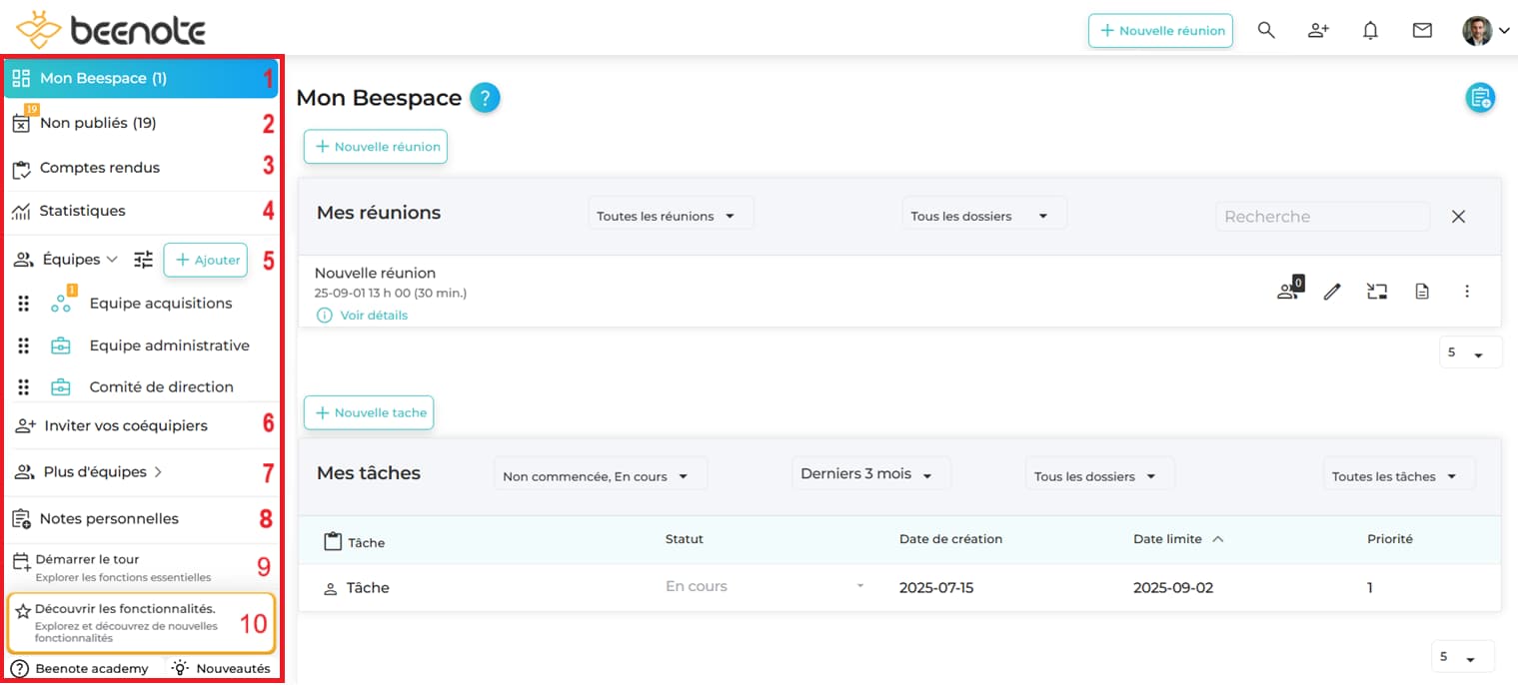Open the mail envelope icon
Screen dimensions: 1518x685
click(x=1422, y=30)
